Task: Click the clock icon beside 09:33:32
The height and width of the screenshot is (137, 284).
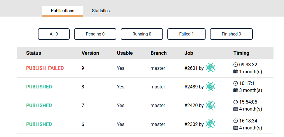Action: click(x=236, y=65)
